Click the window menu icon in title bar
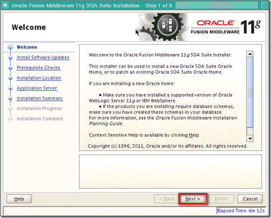Image resolution: width=271 pixels, height=218 pixels. coord(5,5)
